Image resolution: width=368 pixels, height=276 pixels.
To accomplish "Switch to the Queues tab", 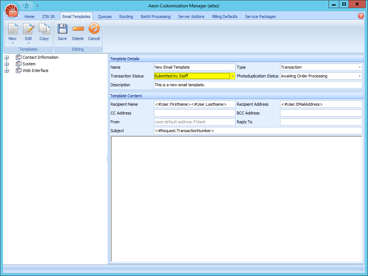I will click(105, 16).
